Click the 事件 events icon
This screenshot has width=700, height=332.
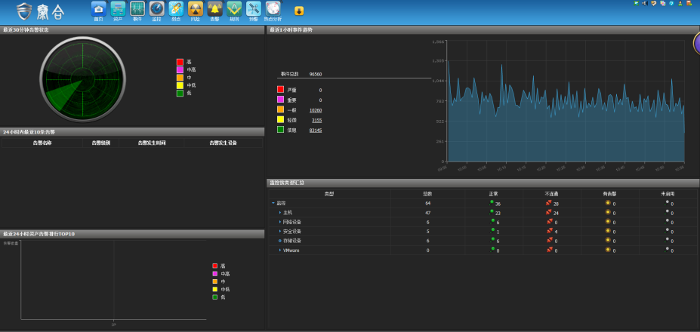point(137,9)
